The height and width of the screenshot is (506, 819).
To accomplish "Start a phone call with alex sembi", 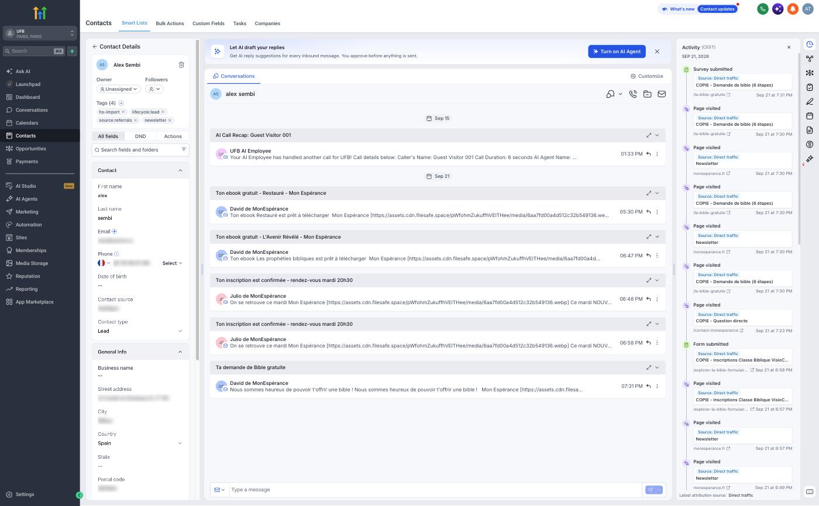I will (633, 94).
